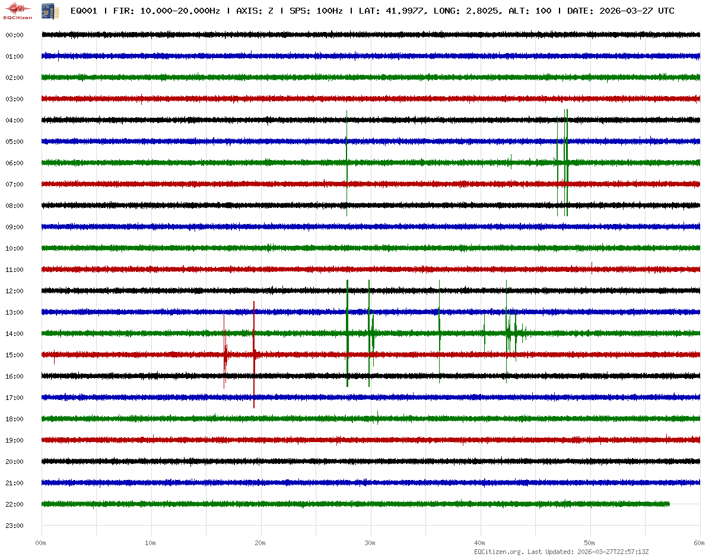Click the tallest red spike on 15:00 trace

point(254,354)
